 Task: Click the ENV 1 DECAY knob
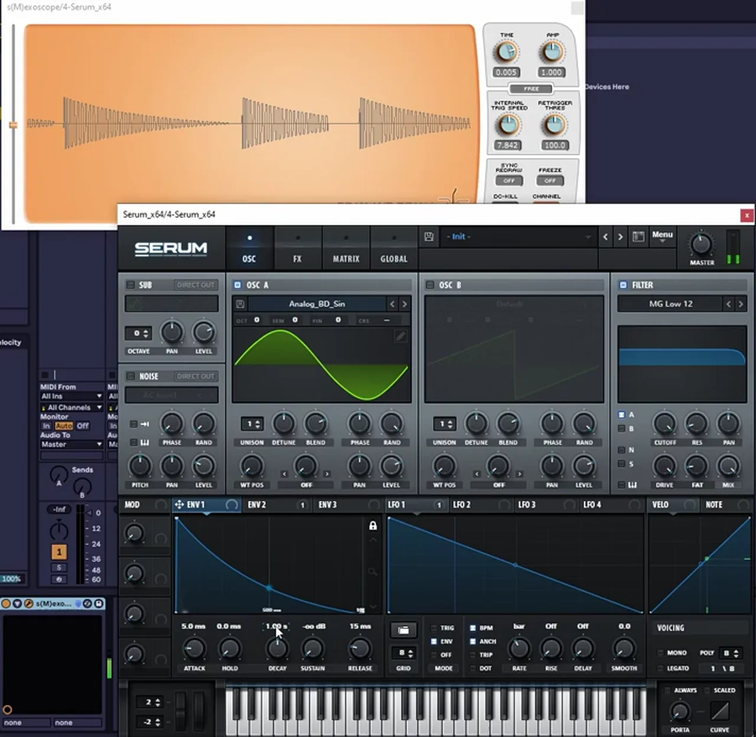click(x=277, y=649)
